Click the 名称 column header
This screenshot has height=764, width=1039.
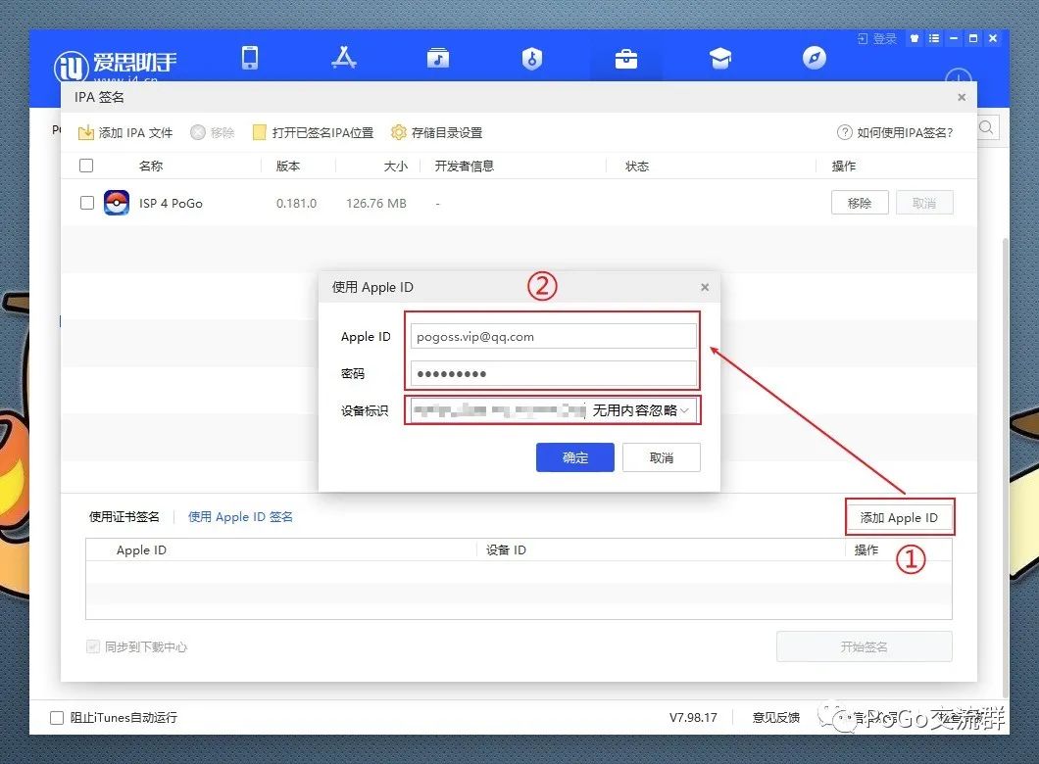click(150, 166)
